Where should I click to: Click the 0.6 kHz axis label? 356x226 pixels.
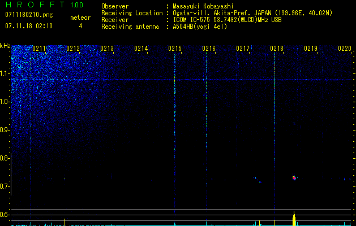pos(5,215)
